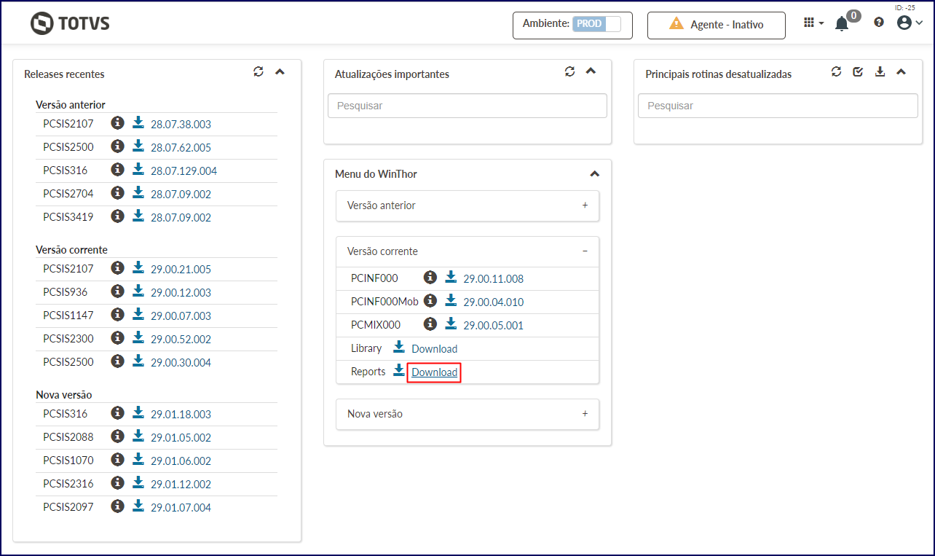Screen dimensions: 935x556
Task: Click download icon for PCSIS2316
Action: click(x=138, y=482)
